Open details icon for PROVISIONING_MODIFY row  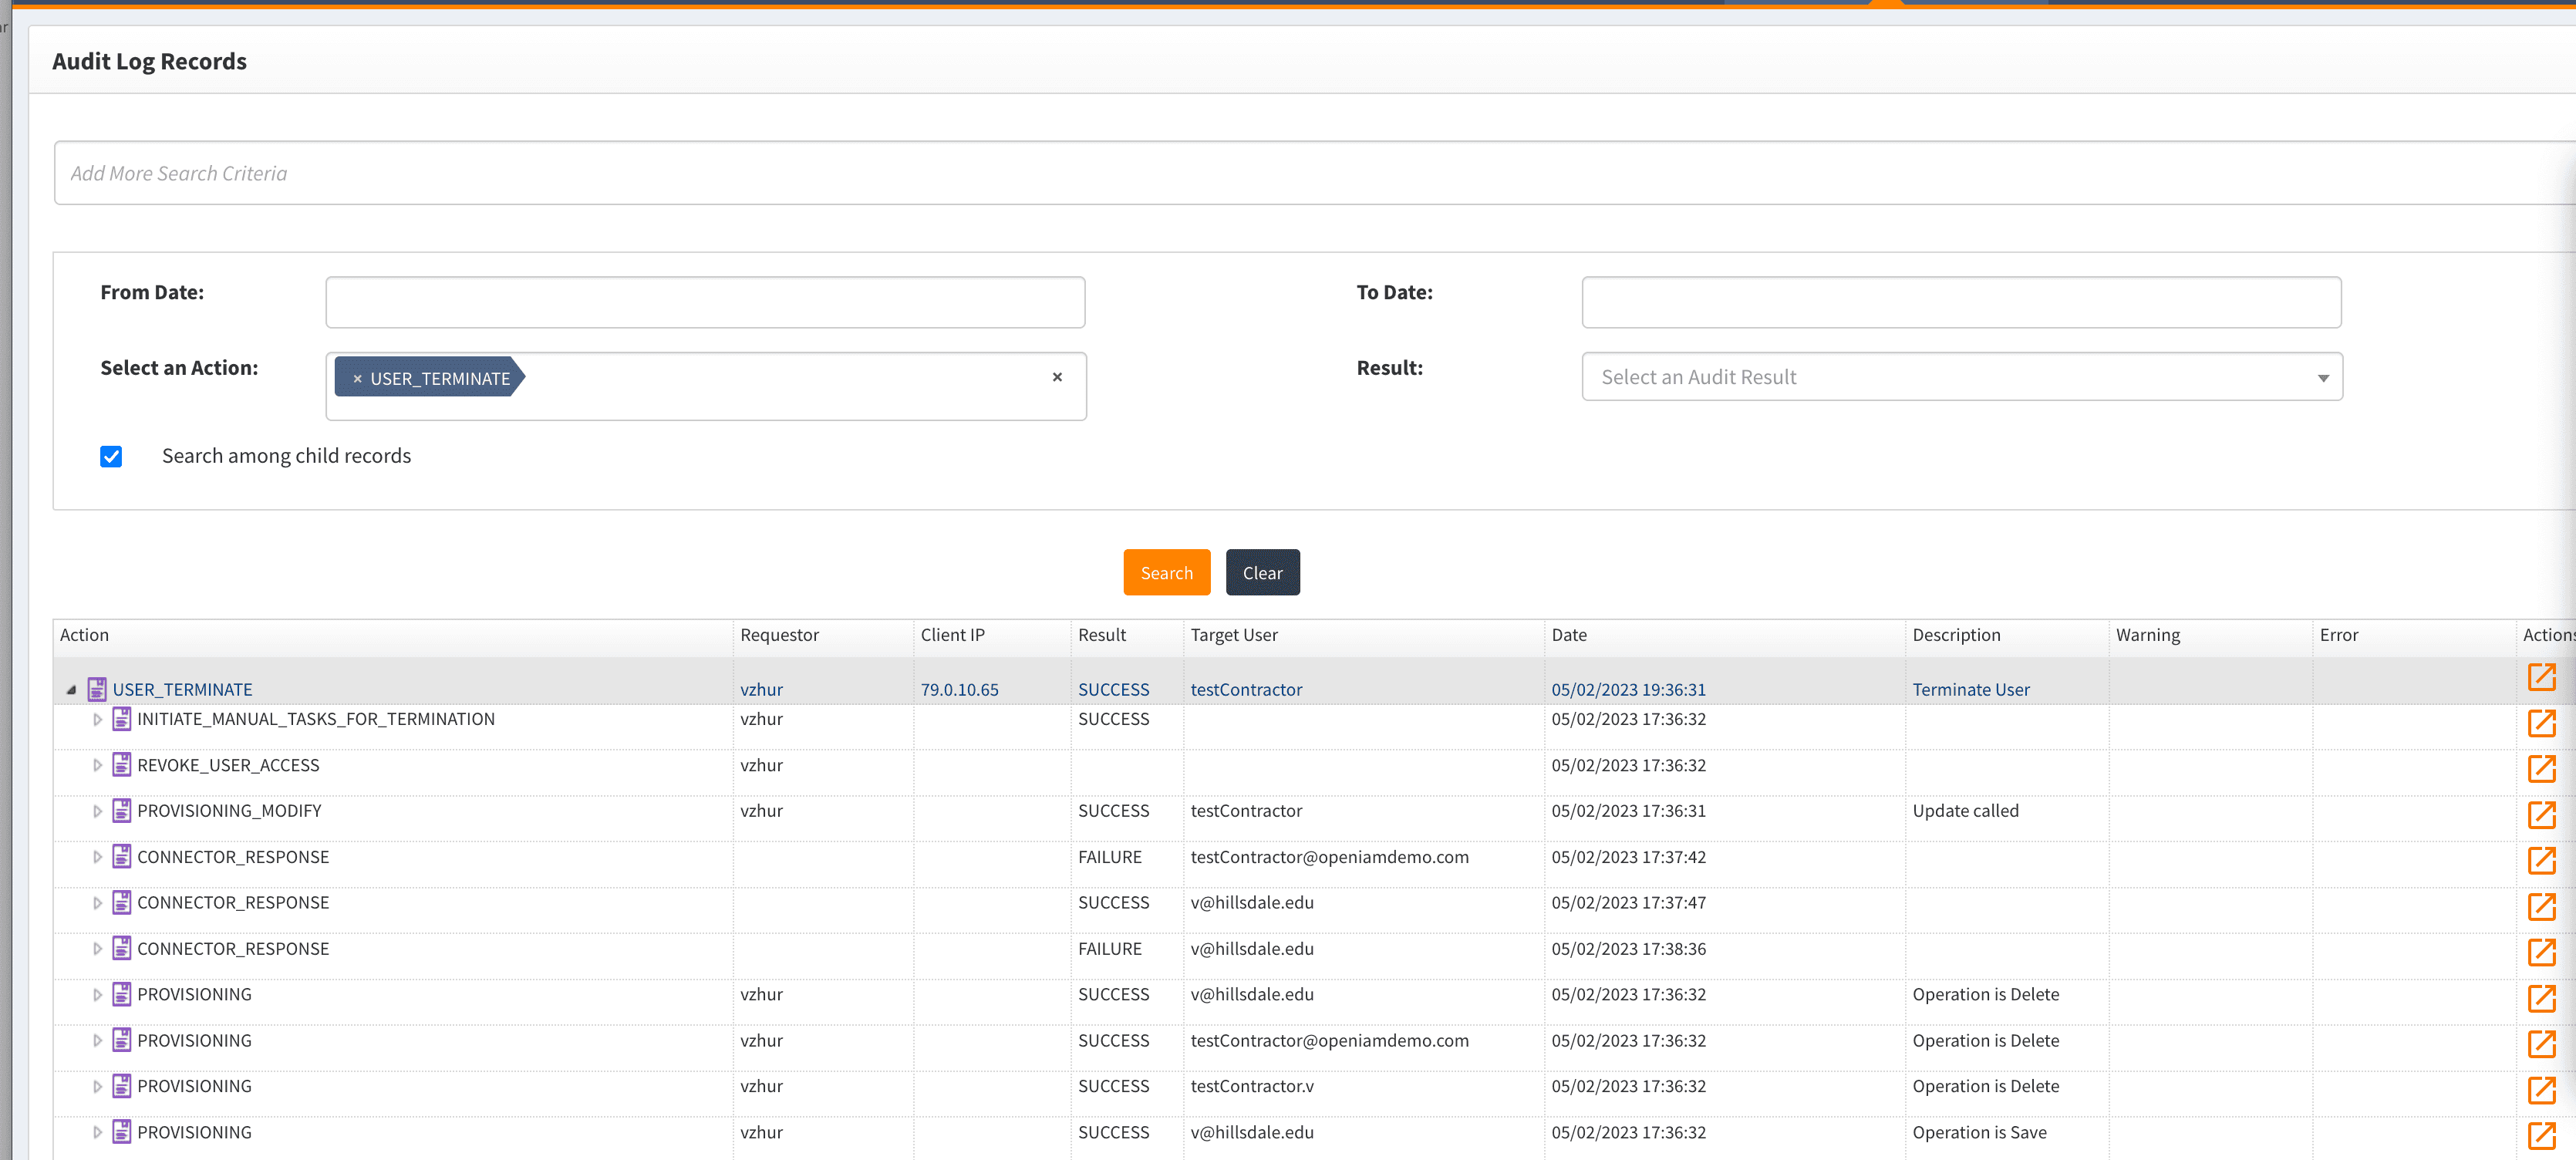[2541, 814]
